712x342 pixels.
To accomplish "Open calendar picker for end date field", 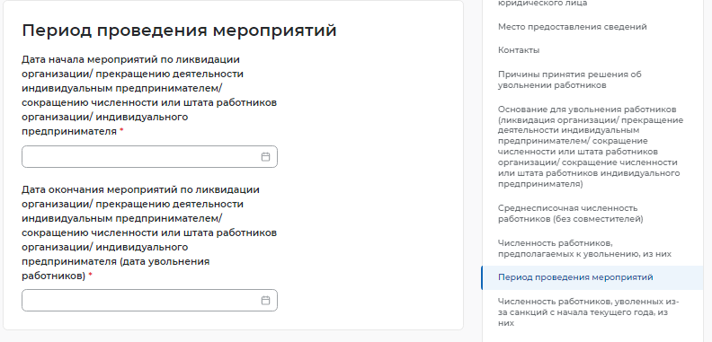I will 265,301.
